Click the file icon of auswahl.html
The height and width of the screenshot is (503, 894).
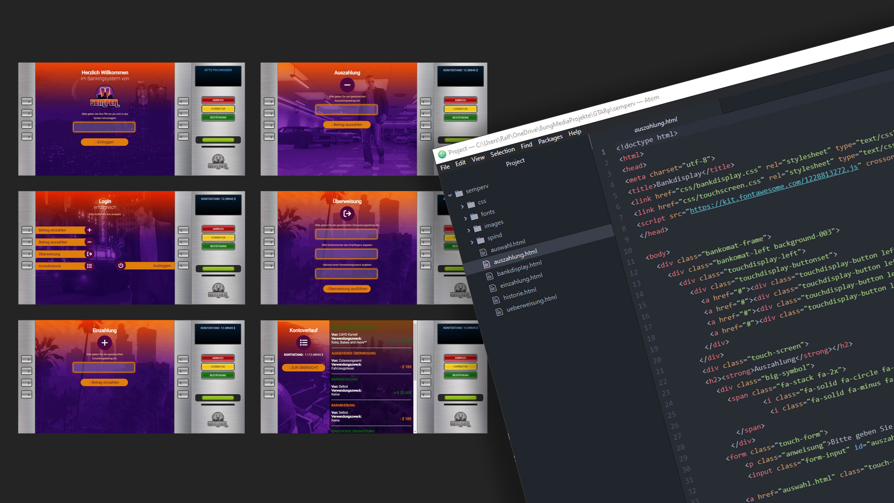(483, 252)
